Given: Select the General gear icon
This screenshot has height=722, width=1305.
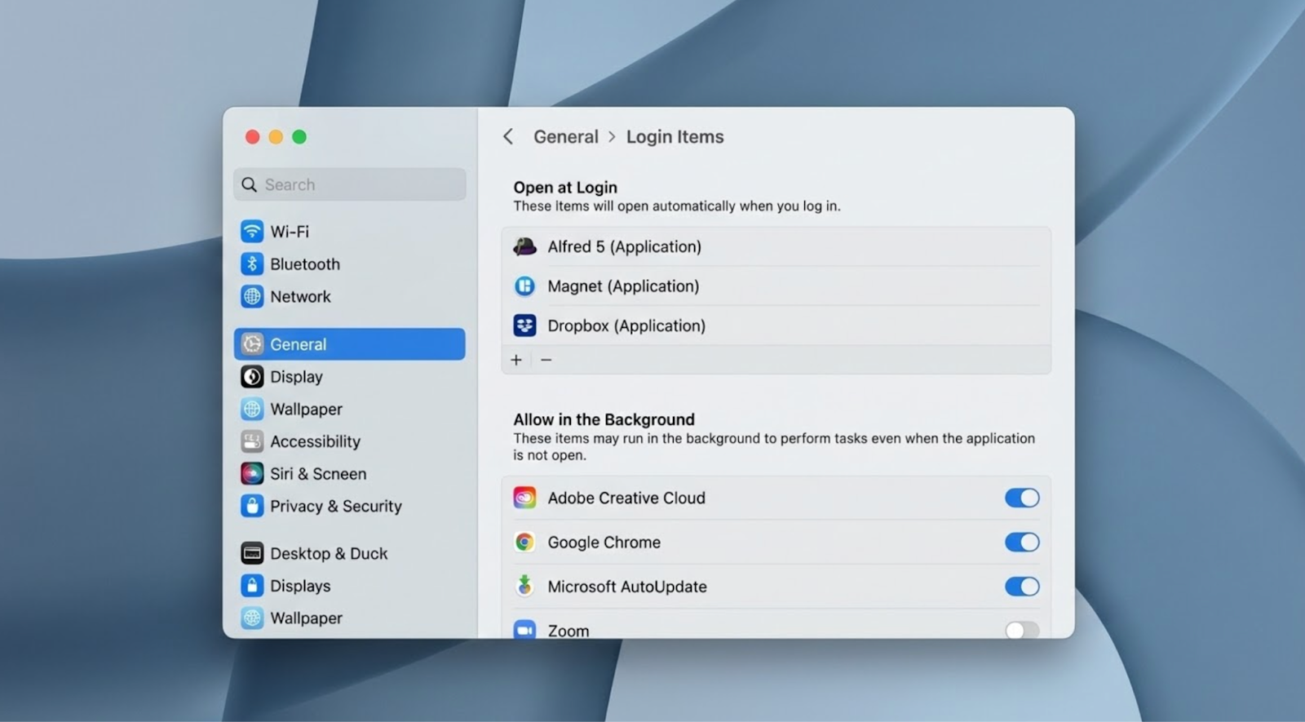Looking at the screenshot, I should coord(252,344).
